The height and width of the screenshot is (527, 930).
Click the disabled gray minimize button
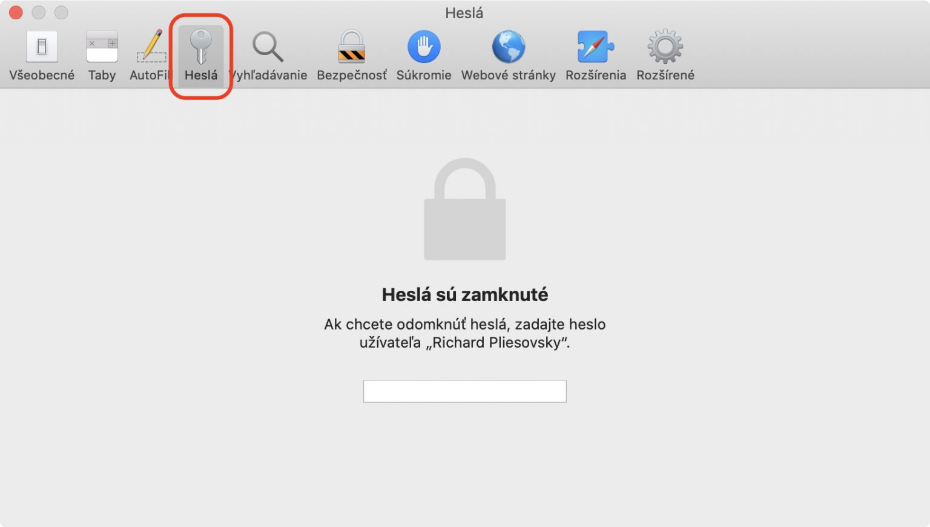pyautogui.click(x=39, y=12)
